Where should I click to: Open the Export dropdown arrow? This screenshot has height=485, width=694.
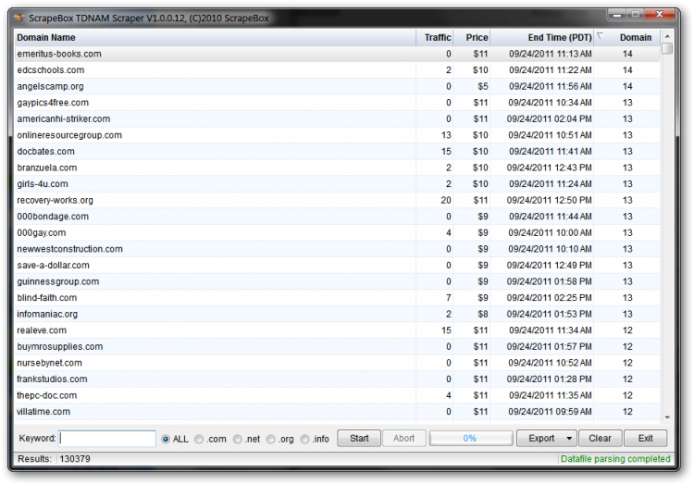pos(568,439)
